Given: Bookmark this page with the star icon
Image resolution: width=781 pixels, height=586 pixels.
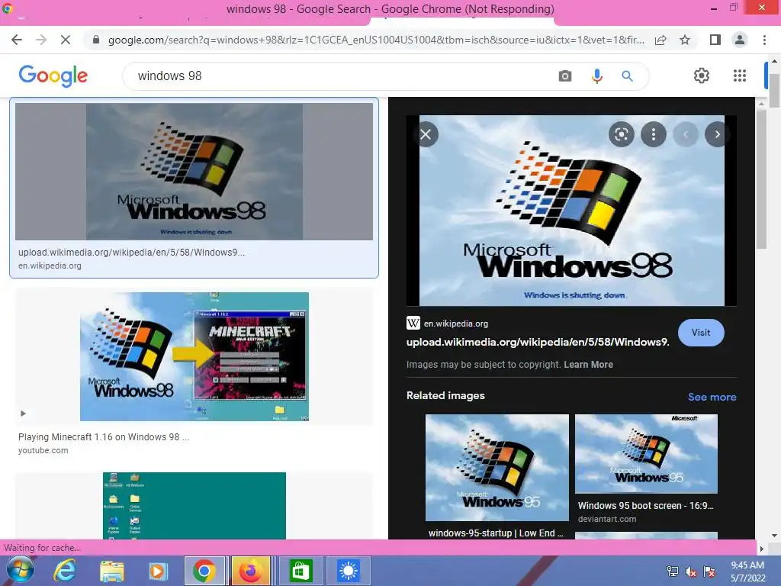Looking at the screenshot, I should coord(685,40).
